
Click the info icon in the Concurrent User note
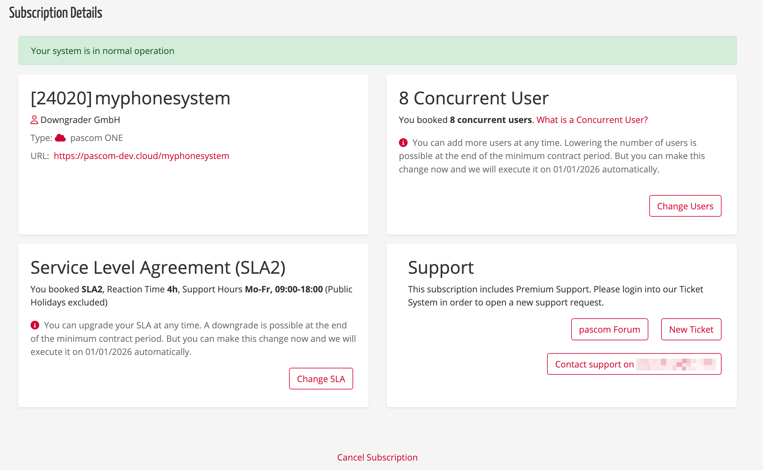click(403, 143)
